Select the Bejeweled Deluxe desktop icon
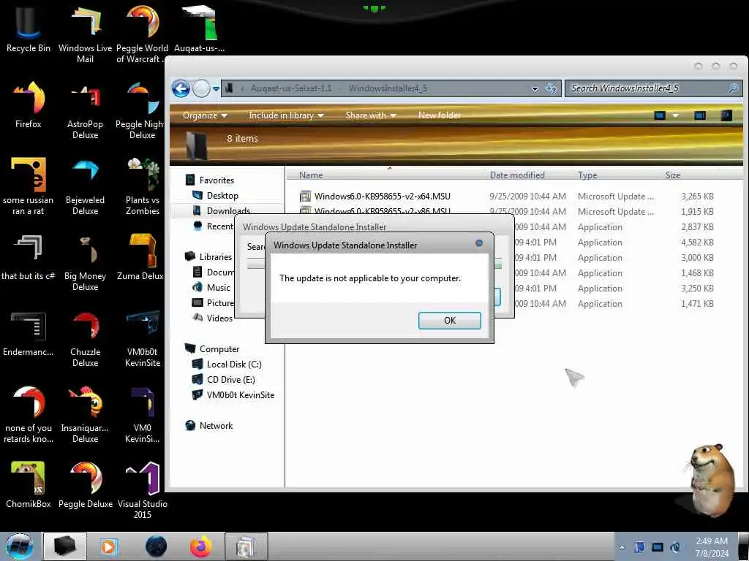This screenshot has width=749, height=561. tap(85, 186)
